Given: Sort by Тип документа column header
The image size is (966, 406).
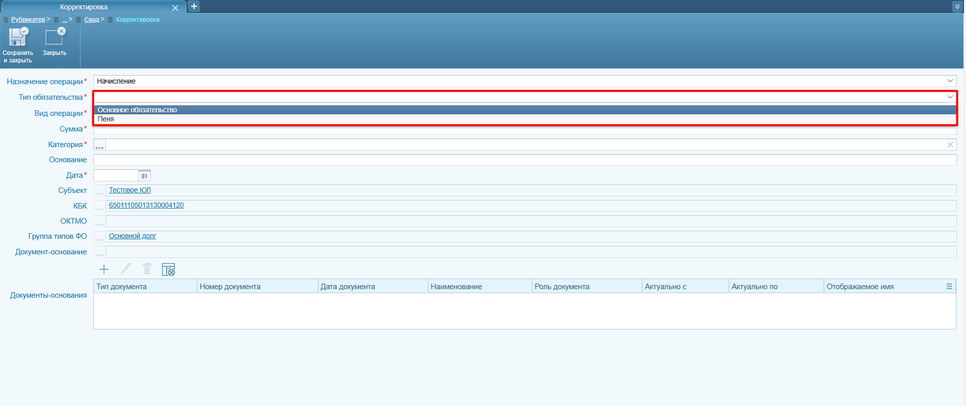Looking at the screenshot, I should pyautogui.click(x=145, y=286).
